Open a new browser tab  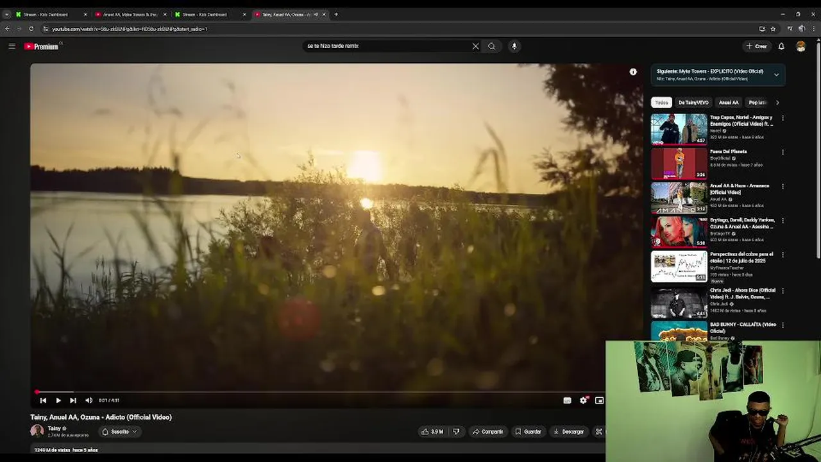pos(336,14)
